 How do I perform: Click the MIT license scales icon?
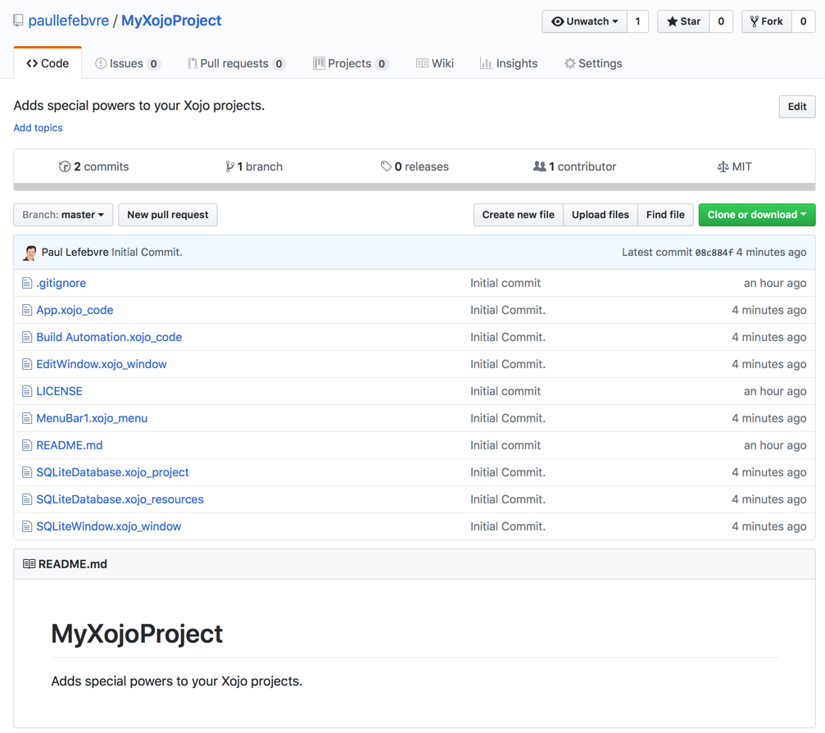click(724, 166)
